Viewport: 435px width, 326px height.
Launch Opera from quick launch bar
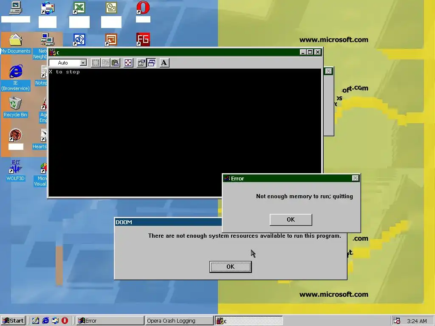point(65,321)
